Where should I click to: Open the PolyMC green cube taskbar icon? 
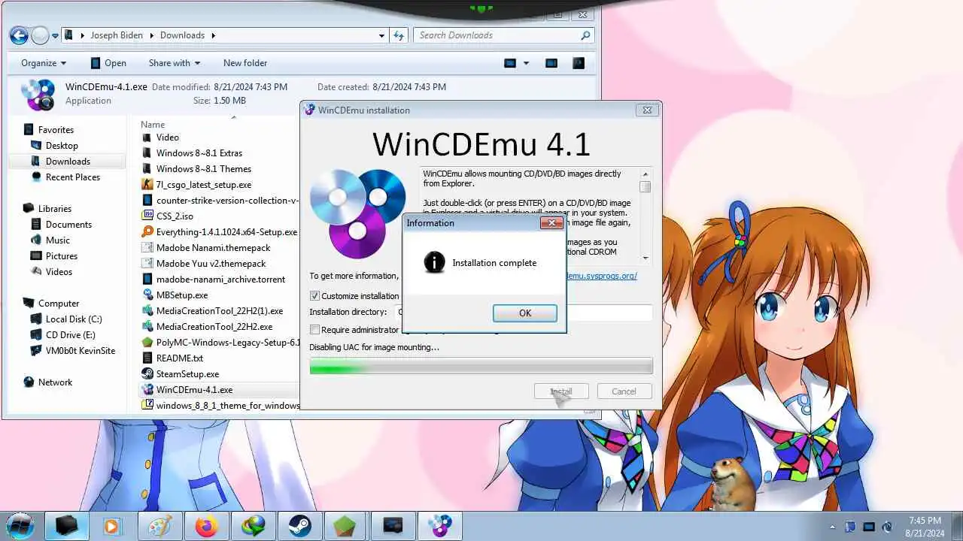click(x=345, y=526)
